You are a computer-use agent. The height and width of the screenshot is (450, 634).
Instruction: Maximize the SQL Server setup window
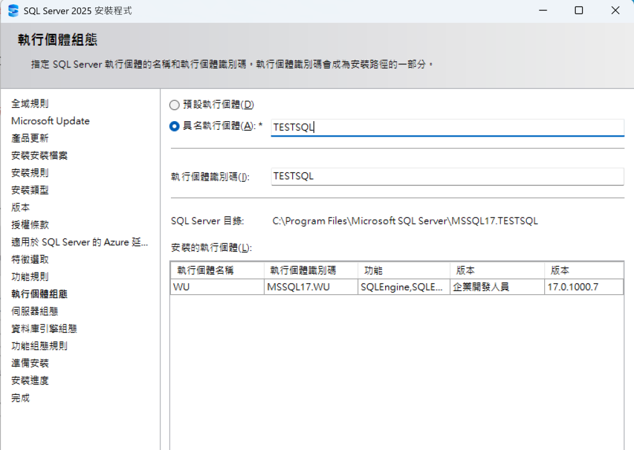click(579, 11)
